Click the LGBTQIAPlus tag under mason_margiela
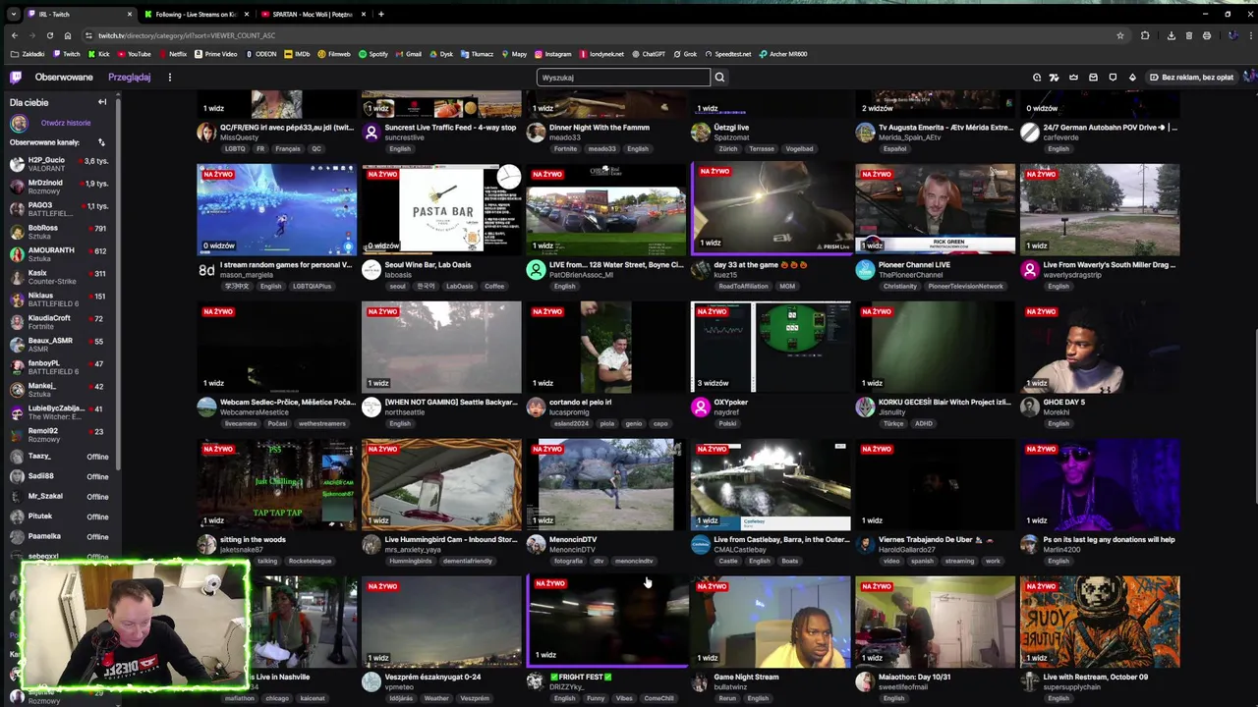Image resolution: width=1258 pixels, height=707 pixels. (312, 286)
